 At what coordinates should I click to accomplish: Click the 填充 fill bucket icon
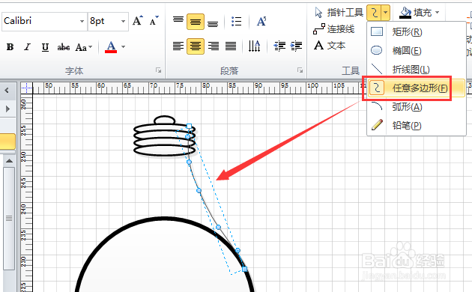(x=405, y=13)
